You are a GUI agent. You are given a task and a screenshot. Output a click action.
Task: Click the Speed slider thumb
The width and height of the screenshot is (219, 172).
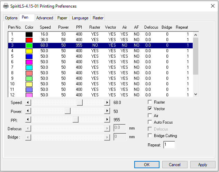[80, 103]
